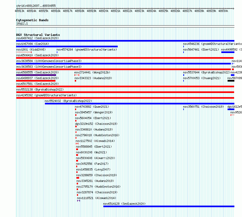Open nsv3288659 (Chaisson2019) variant

tap(97, 175)
